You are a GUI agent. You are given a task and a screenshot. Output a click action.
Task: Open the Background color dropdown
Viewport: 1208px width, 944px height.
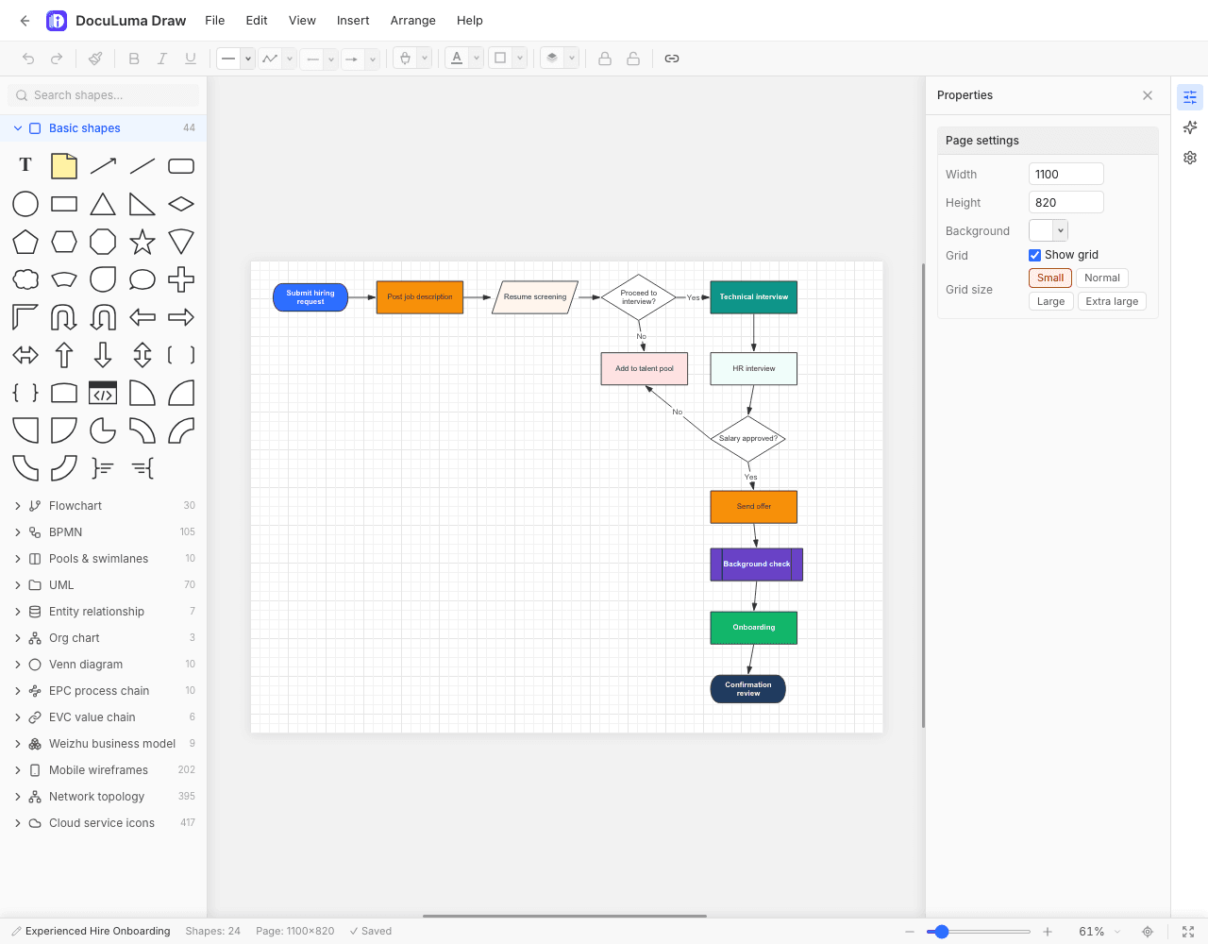1061,230
